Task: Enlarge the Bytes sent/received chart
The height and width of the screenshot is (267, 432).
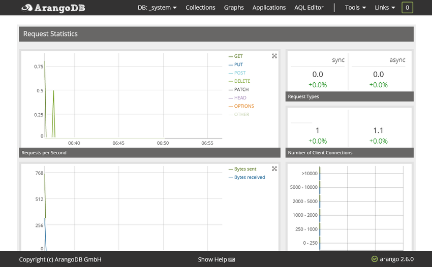Action: tap(274, 169)
